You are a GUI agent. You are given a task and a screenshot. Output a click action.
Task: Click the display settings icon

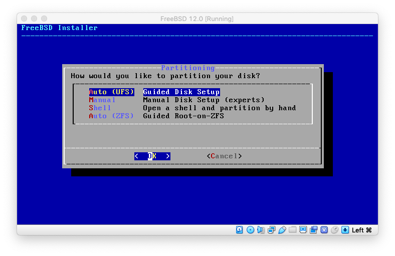[303, 230]
